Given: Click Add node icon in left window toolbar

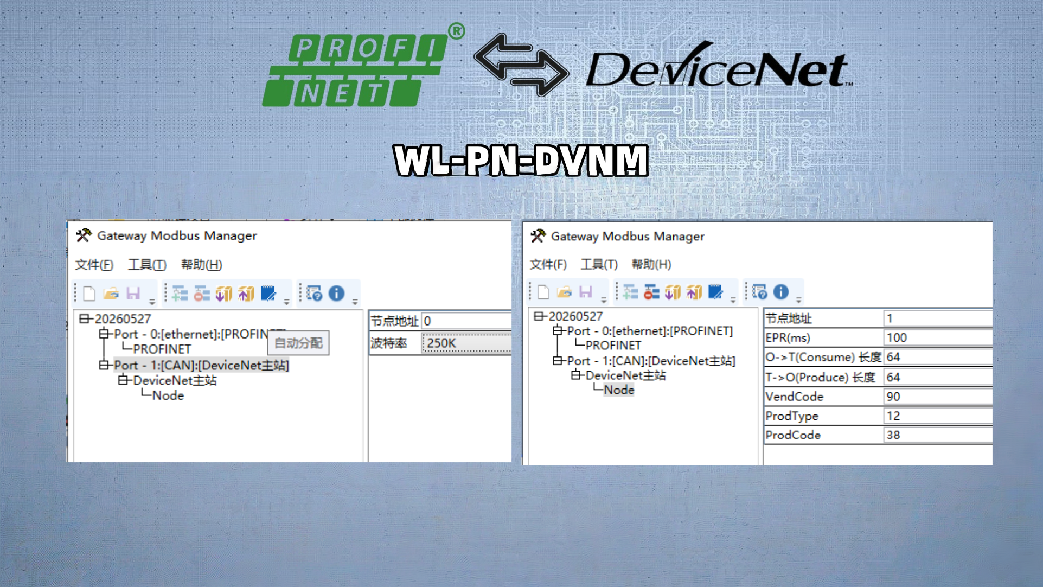Looking at the screenshot, I should 180,293.
